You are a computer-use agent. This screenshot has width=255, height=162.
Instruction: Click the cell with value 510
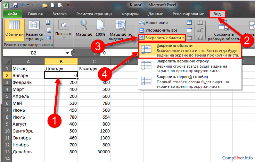tap(61, 103)
